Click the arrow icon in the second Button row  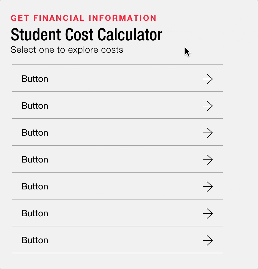click(208, 106)
